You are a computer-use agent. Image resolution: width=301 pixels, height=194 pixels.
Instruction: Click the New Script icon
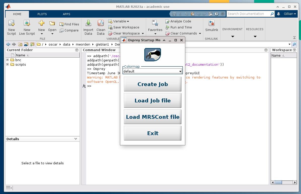[x=12, y=23]
